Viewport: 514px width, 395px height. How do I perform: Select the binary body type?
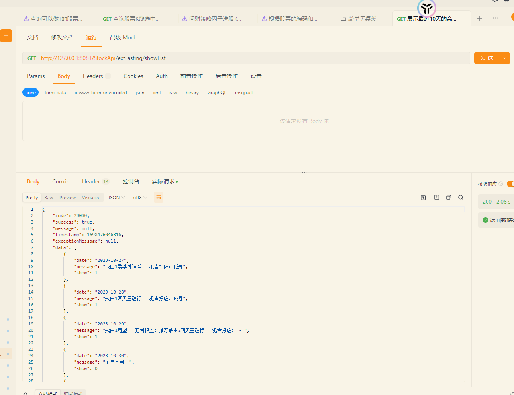192,93
